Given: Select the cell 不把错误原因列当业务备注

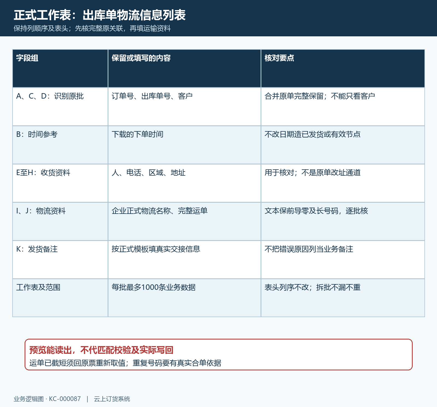Looking at the screenshot, I should (x=343, y=260).
